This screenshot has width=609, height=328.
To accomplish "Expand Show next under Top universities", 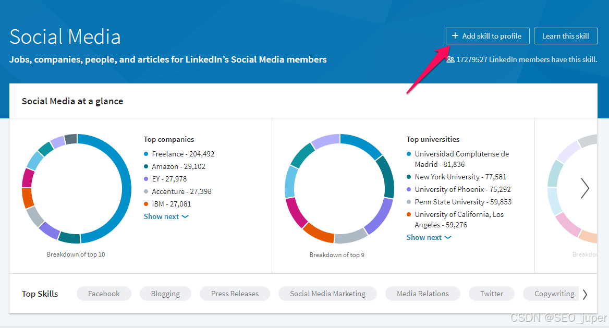I will pos(429,237).
